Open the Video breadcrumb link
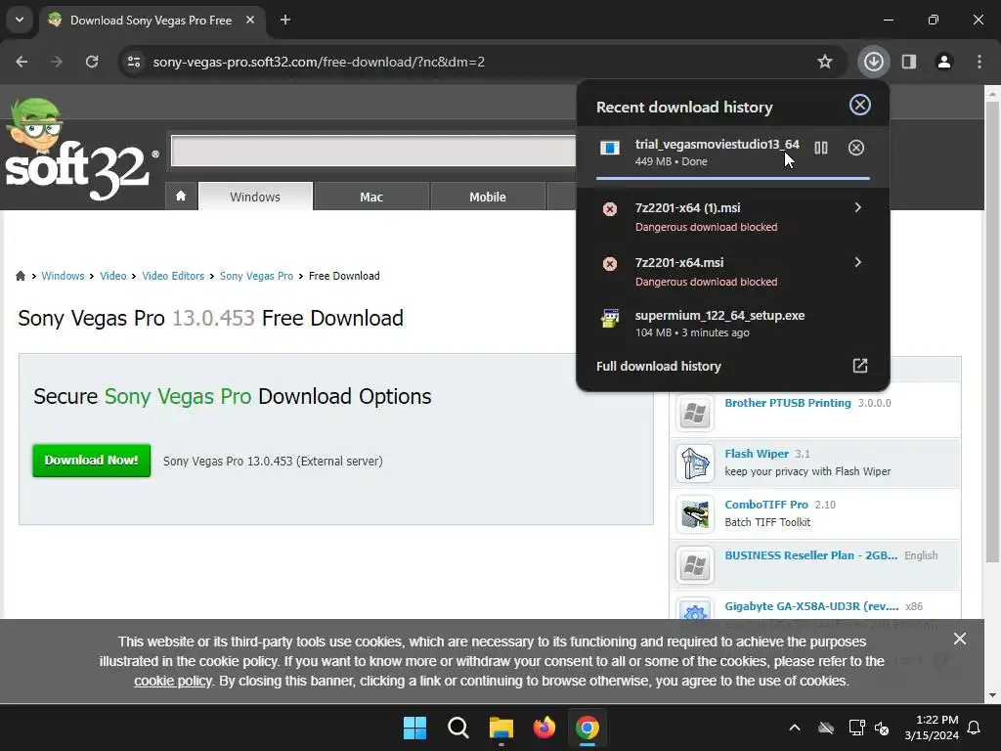 pos(113,276)
